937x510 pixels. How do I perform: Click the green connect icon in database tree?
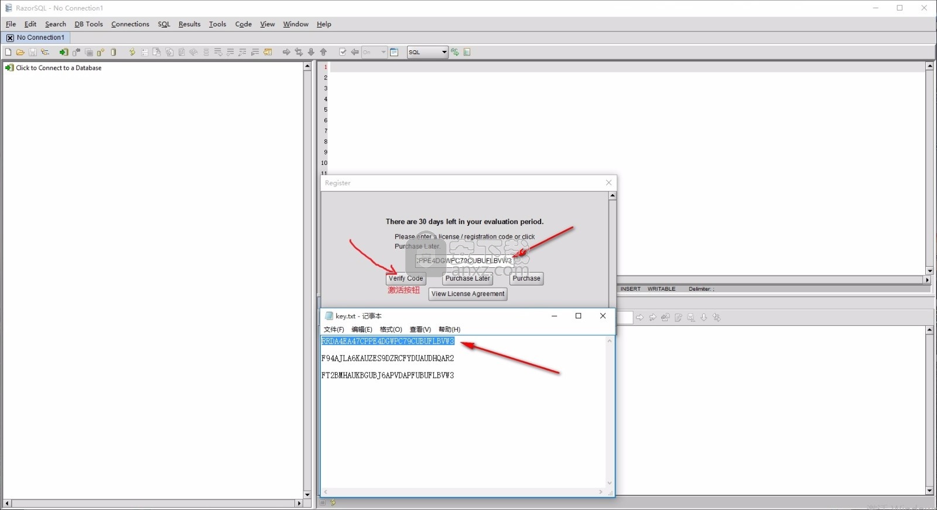[9, 68]
